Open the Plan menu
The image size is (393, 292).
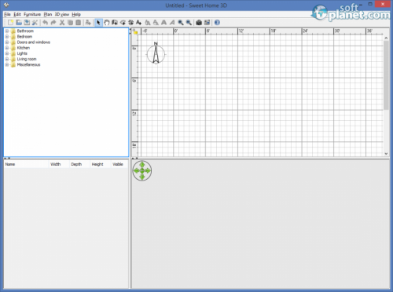48,14
